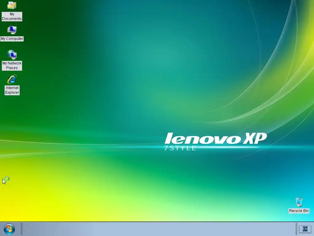This screenshot has width=314, height=236.
Task: Click the grip handle left of EN indicator
Action: click(x=297, y=229)
